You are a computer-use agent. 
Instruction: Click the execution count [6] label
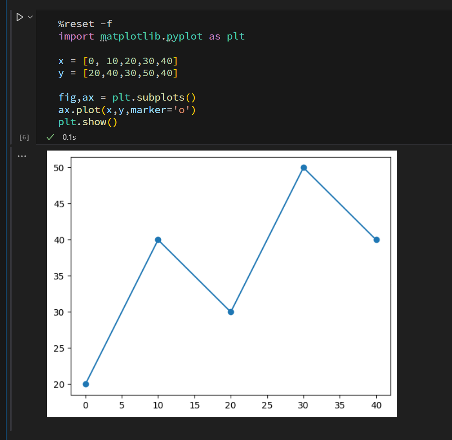coord(24,137)
